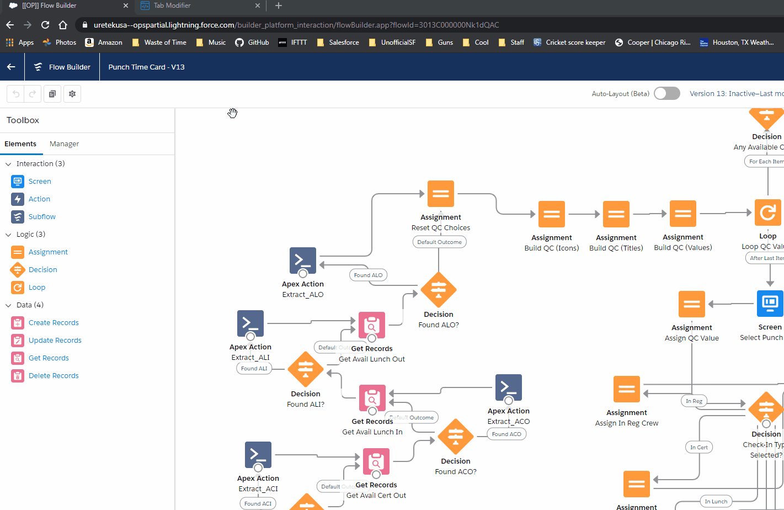The image size is (784, 510).
Task: Click the Extract_ALO Apex Action node
Action: 302,262
